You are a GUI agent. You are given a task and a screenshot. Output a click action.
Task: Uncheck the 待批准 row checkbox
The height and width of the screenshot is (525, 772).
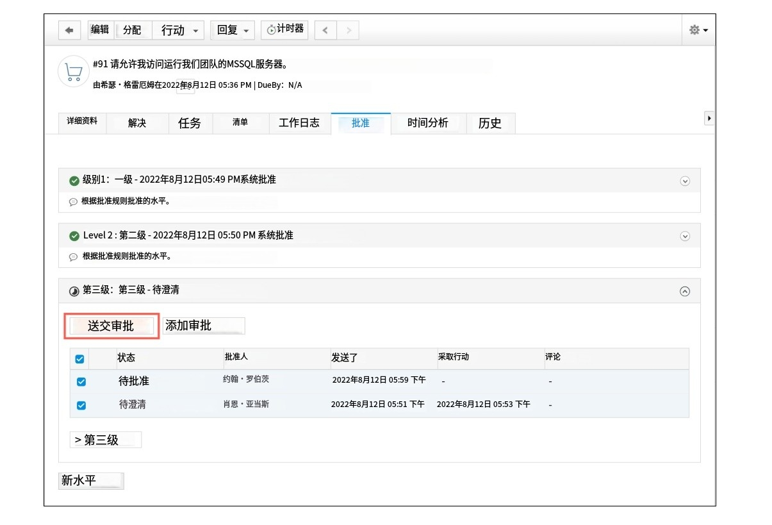(81, 382)
